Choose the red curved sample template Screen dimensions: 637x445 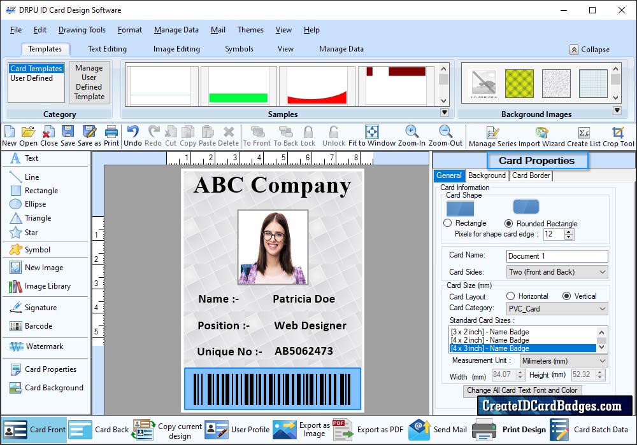(317, 86)
